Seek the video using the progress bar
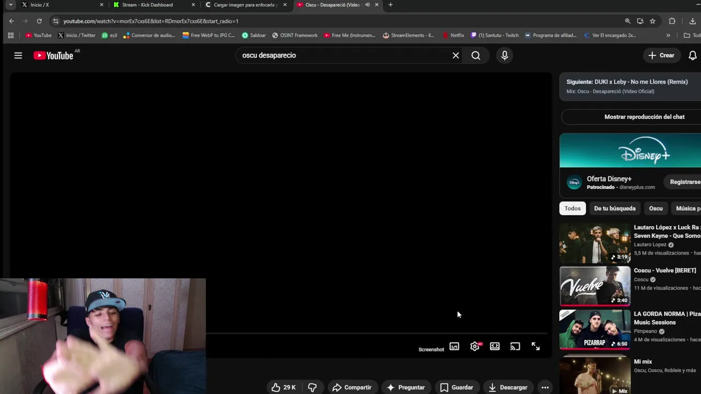This screenshot has width=701, height=394. point(377,333)
